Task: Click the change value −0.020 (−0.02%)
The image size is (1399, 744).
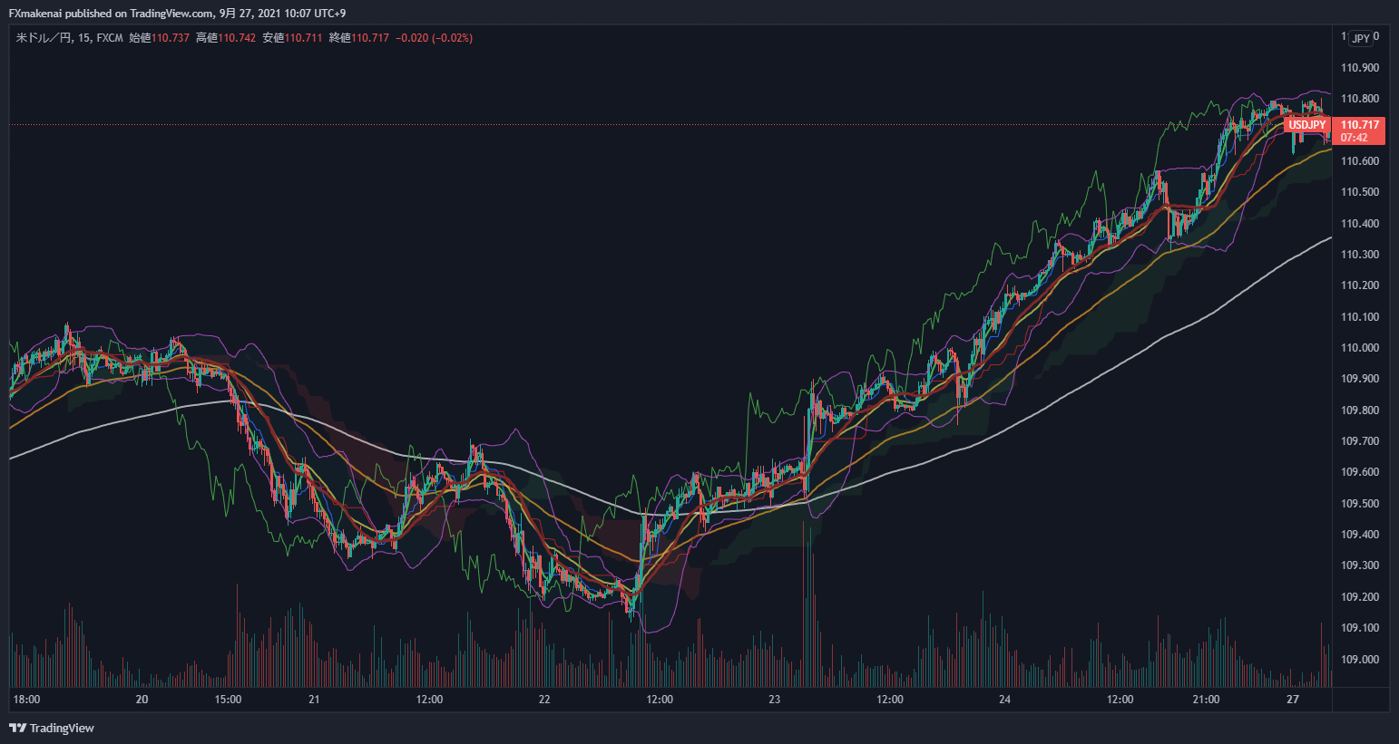Action: click(434, 38)
